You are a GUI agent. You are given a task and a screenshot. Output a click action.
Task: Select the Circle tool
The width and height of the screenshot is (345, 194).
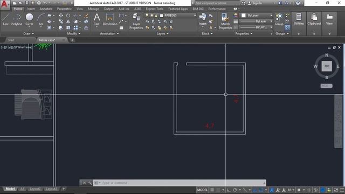[29, 19]
